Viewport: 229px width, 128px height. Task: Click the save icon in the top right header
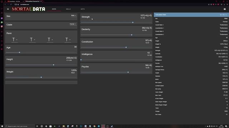(x=225, y=9)
